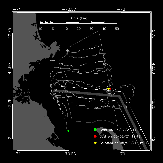163x163 pixels.
Task: Click the left axis latitude label 42.50
Action: pos(10,69)
